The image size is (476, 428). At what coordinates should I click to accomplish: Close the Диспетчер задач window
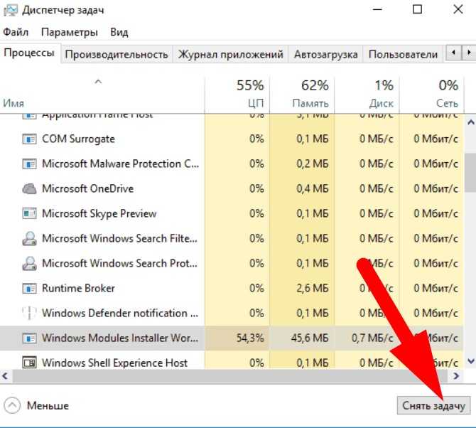pyautogui.click(x=458, y=10)
